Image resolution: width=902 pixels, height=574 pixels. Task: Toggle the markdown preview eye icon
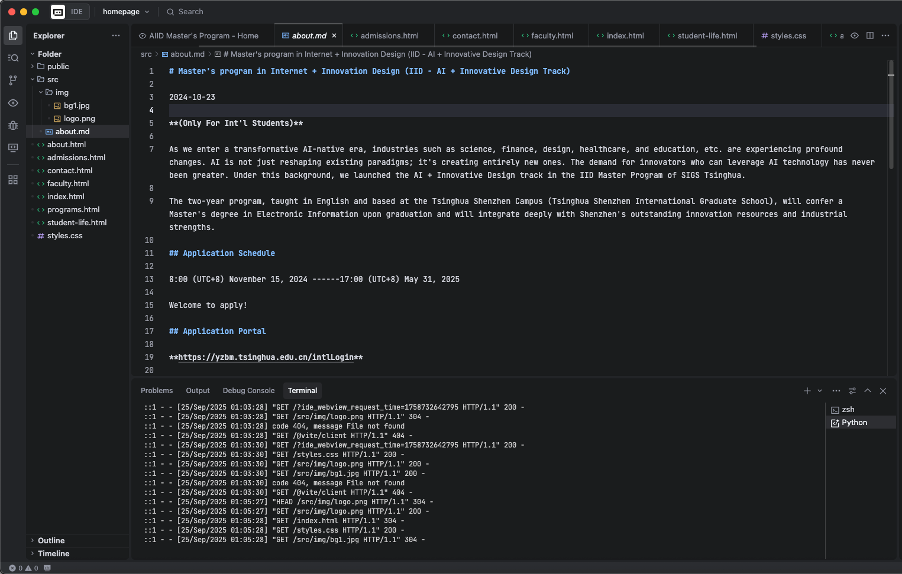[x=855, y=35]
